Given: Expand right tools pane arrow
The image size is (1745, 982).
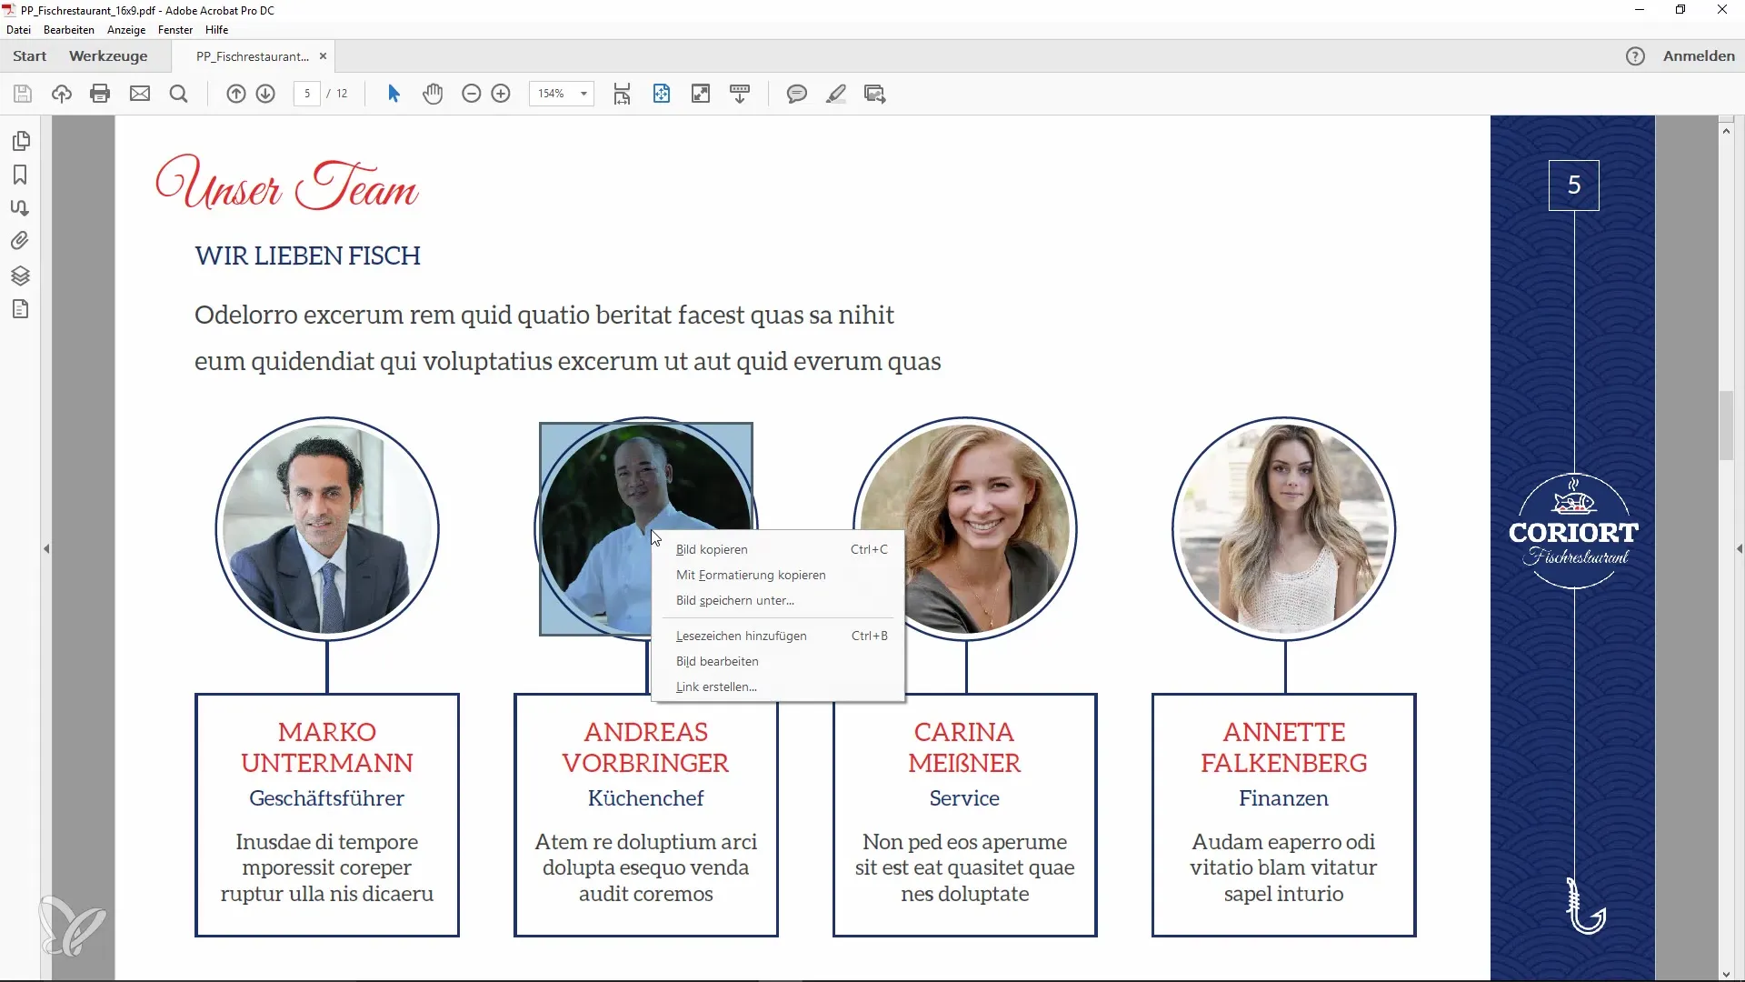Looking at the screenshot, I should pos(1740,548).
